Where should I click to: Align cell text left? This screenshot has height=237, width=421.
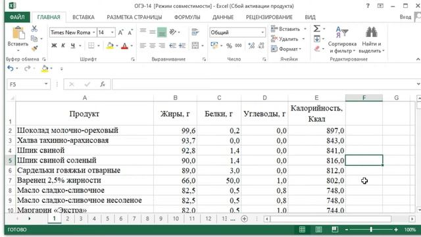point(143,45)
